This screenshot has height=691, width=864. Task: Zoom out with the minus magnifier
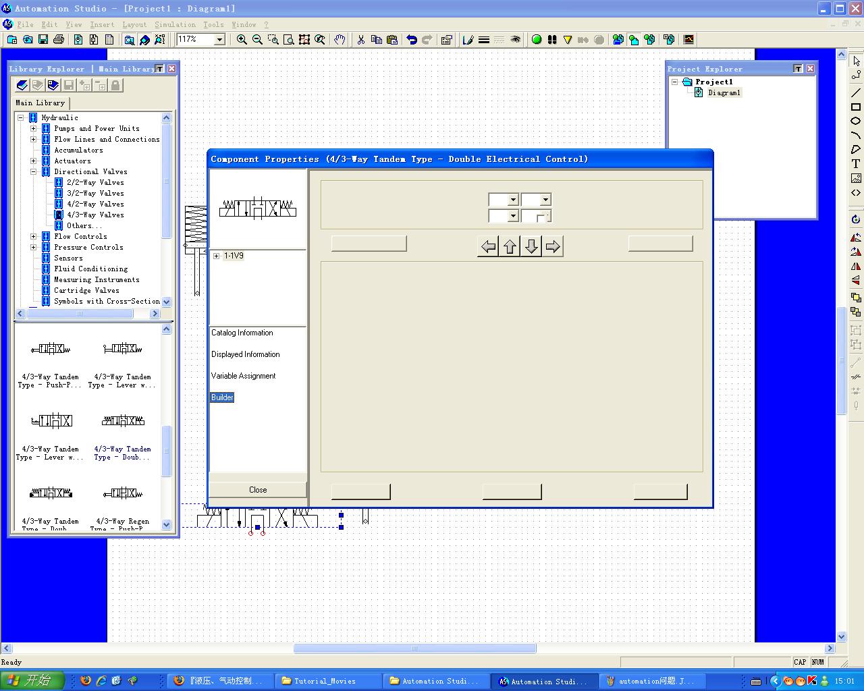coord(257,40)
